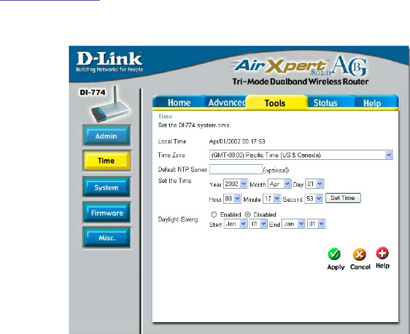Open the Misc. sidebar page
The width and height of the screenshot is (410, 334).
click(x=107, y=237)
